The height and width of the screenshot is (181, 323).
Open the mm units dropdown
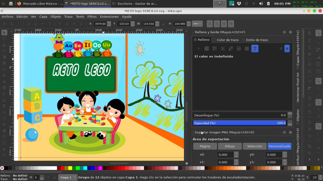click(197, 24)
